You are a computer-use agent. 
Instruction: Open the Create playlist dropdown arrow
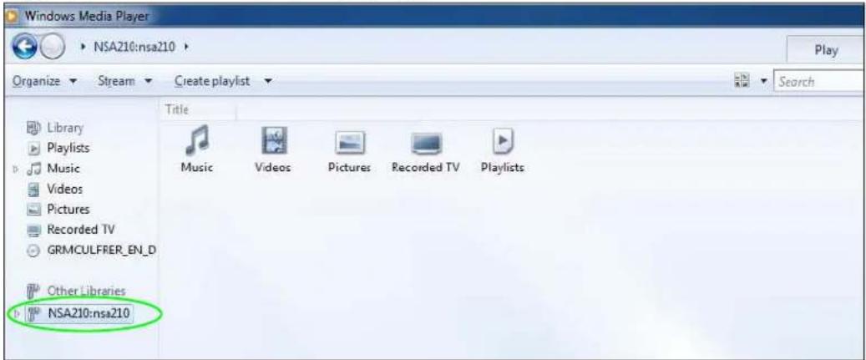(x=268, y=81)
